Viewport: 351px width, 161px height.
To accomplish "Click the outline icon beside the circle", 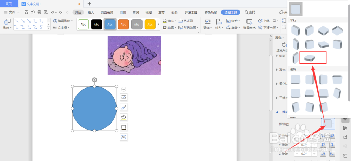I will [124, 127].
